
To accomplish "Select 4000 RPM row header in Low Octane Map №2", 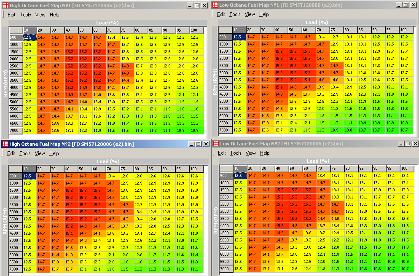I will pos(226,226).
